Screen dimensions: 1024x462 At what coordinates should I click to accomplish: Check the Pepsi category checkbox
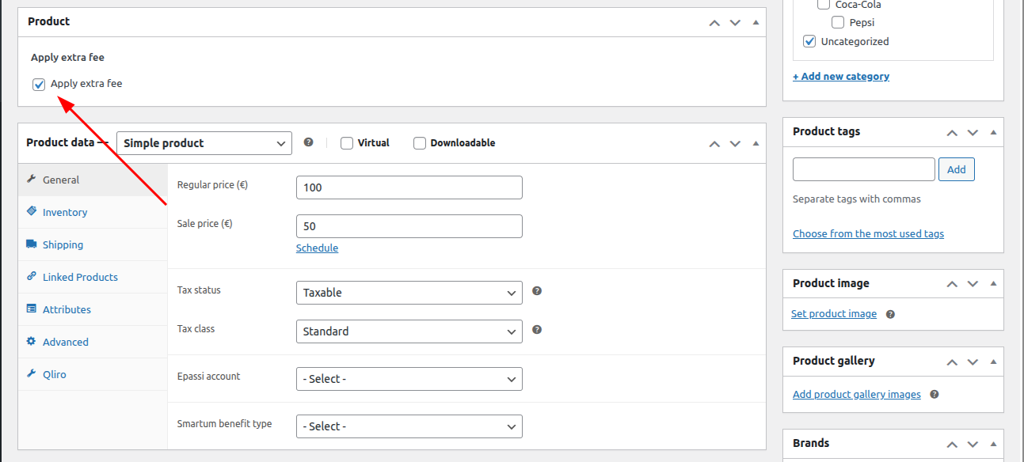(x=838, y=23)
